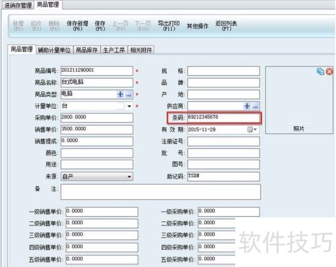Click the 批号 input field
Image resolution: width=336 pixels, height=267 pixels.
pos(224,153)
